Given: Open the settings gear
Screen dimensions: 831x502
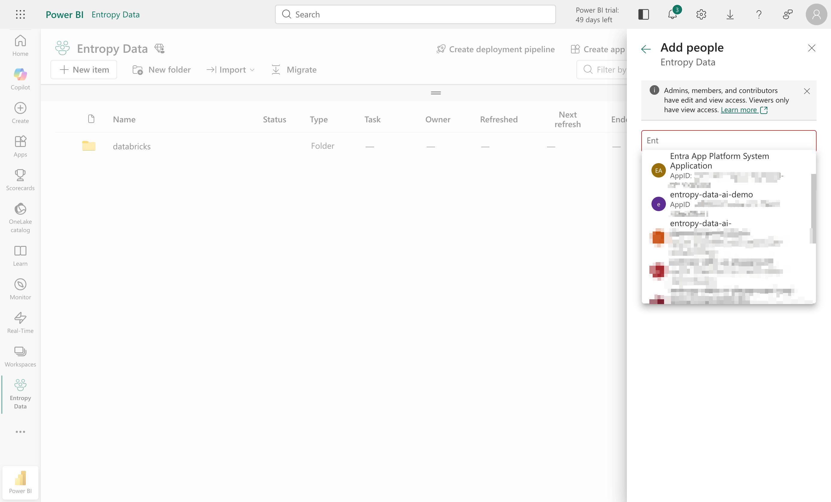Looking at the screenshot, I should [701, 14].
